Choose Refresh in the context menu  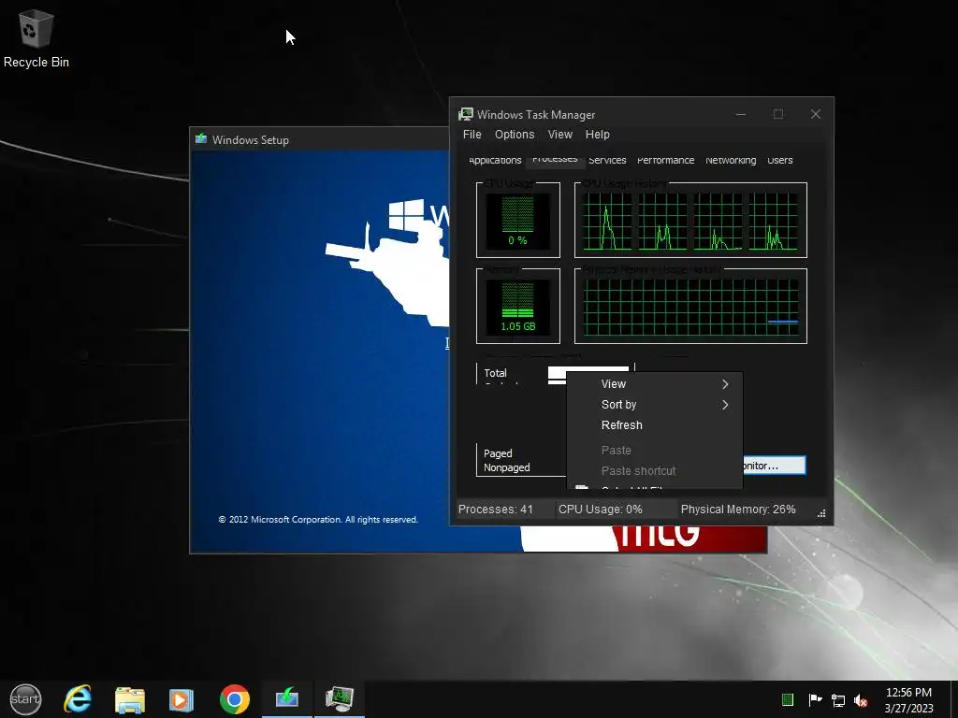click(x=654, y=425)
